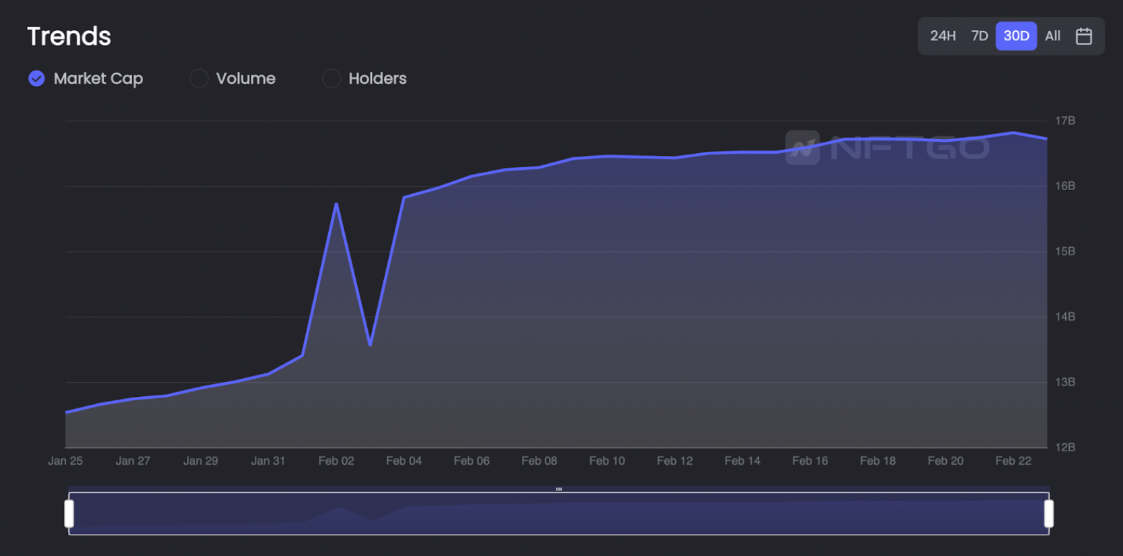Select the 30D time range tab
This screenshot has width=1123, height=556.
click(1016, 36)
